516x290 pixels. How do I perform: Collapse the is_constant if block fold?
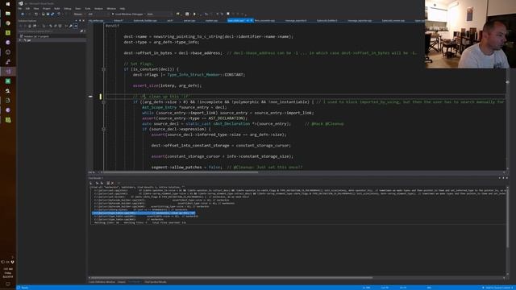(103, 69)
